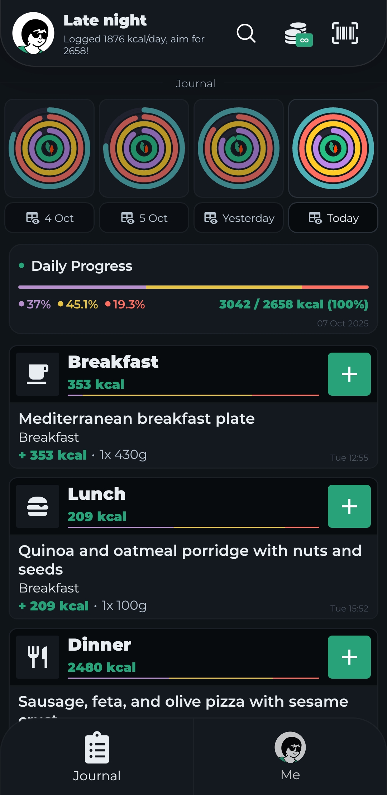Viewport: 387px width, 795px height.
Task: Add food to Lunch with plus button
Action: (x=349, y=506)
